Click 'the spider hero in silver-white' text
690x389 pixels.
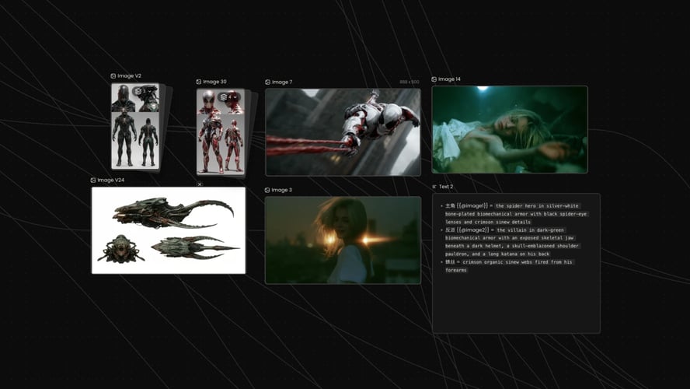click(537, 205)
